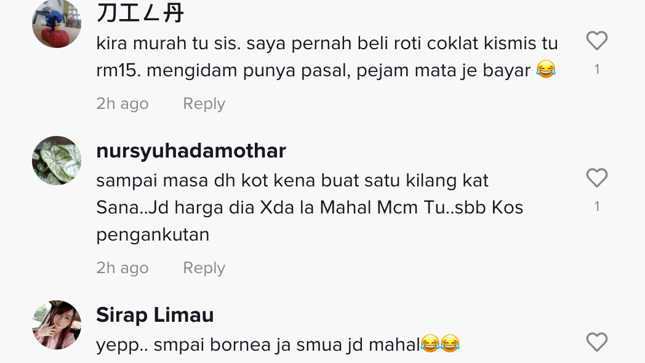This screenshot has width=645, height=363.
Task: Click the 2h ago timestamp under roti comment
Action: pos(122,103)
